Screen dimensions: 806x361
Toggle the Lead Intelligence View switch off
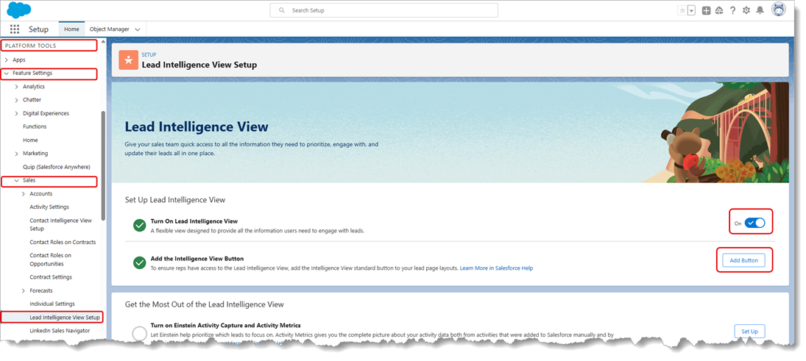click(754, 223)
